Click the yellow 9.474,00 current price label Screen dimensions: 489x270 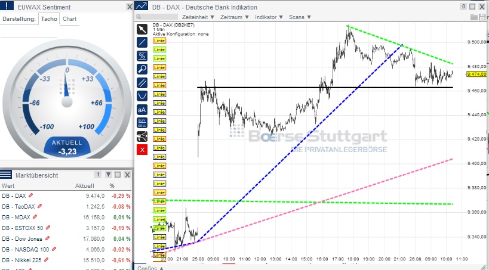click(476, 74)
